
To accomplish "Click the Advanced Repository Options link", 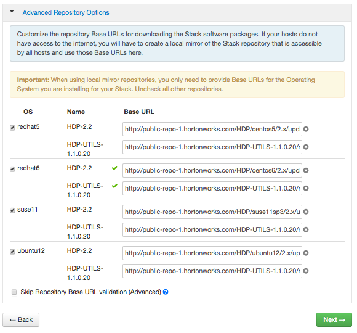I will click(x=66, y=12).
